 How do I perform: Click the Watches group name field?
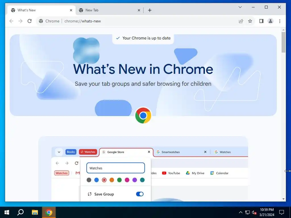point(115,168)
